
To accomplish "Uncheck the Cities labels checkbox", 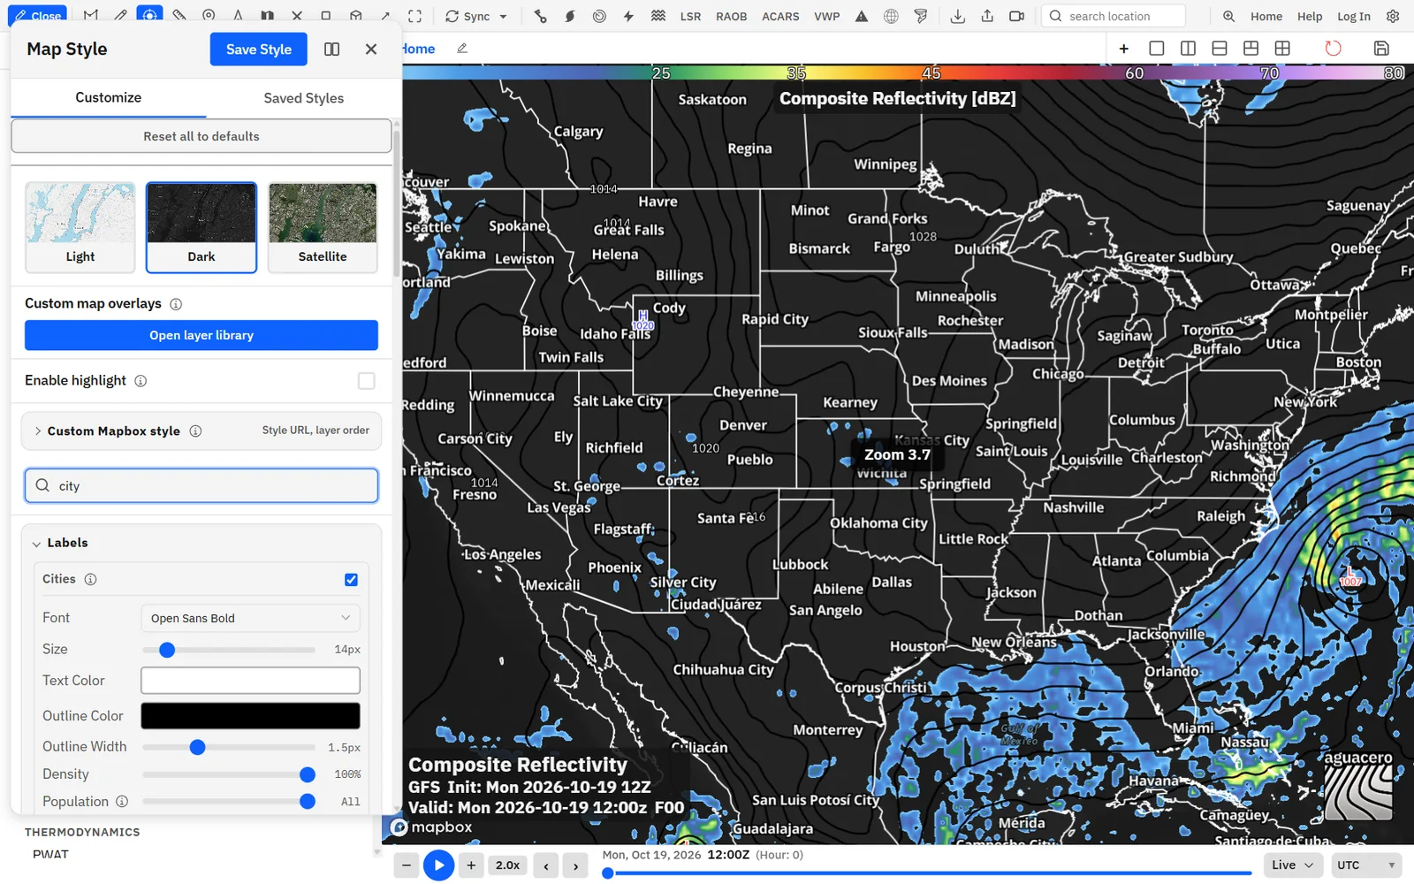I will click(x=351, y=580).
